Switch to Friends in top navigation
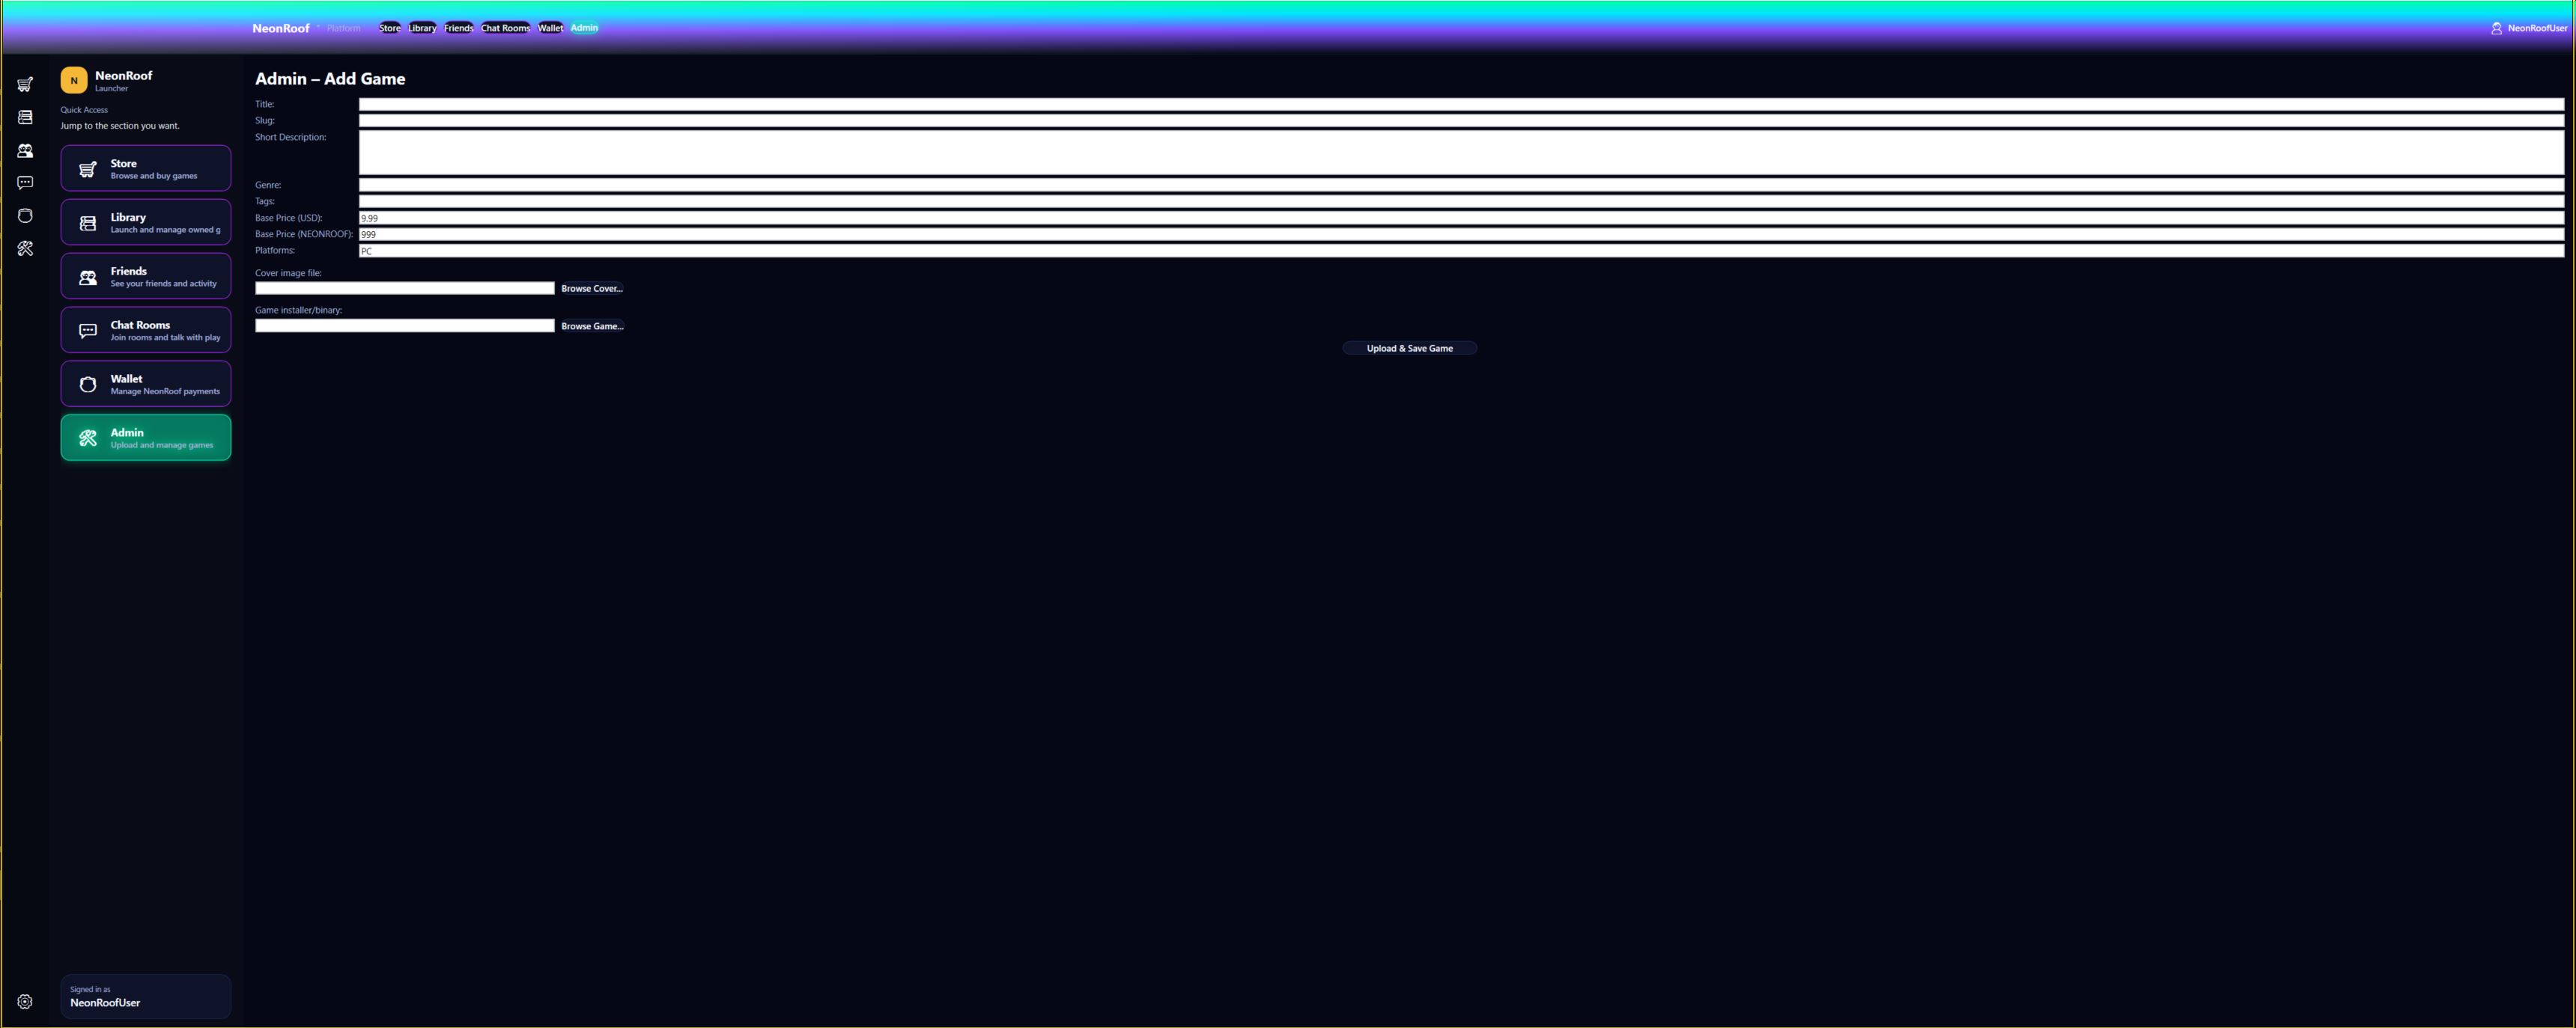This screenshot has height=1028, width=2576. 458,28
